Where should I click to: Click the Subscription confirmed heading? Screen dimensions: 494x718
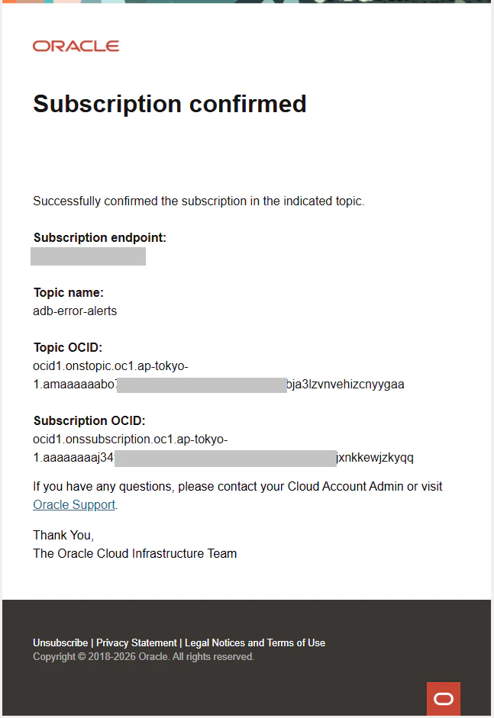click(x=170, y=104)
